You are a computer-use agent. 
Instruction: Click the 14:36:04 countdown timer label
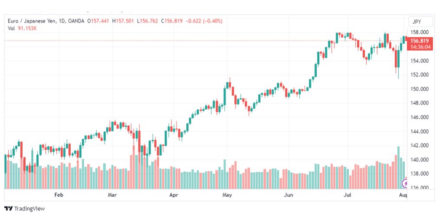point(419,47)
